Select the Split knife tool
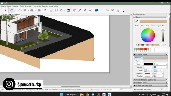The width and height of the screenshot is (171, 96). pyautogui.click(x=85, y=10)
